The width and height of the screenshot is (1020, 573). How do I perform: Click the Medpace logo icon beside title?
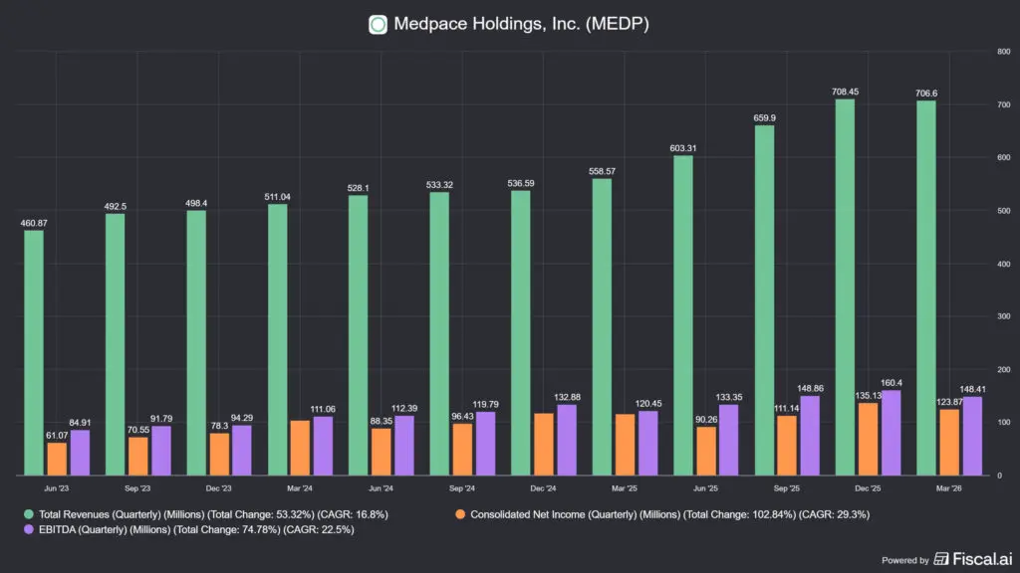378,25
